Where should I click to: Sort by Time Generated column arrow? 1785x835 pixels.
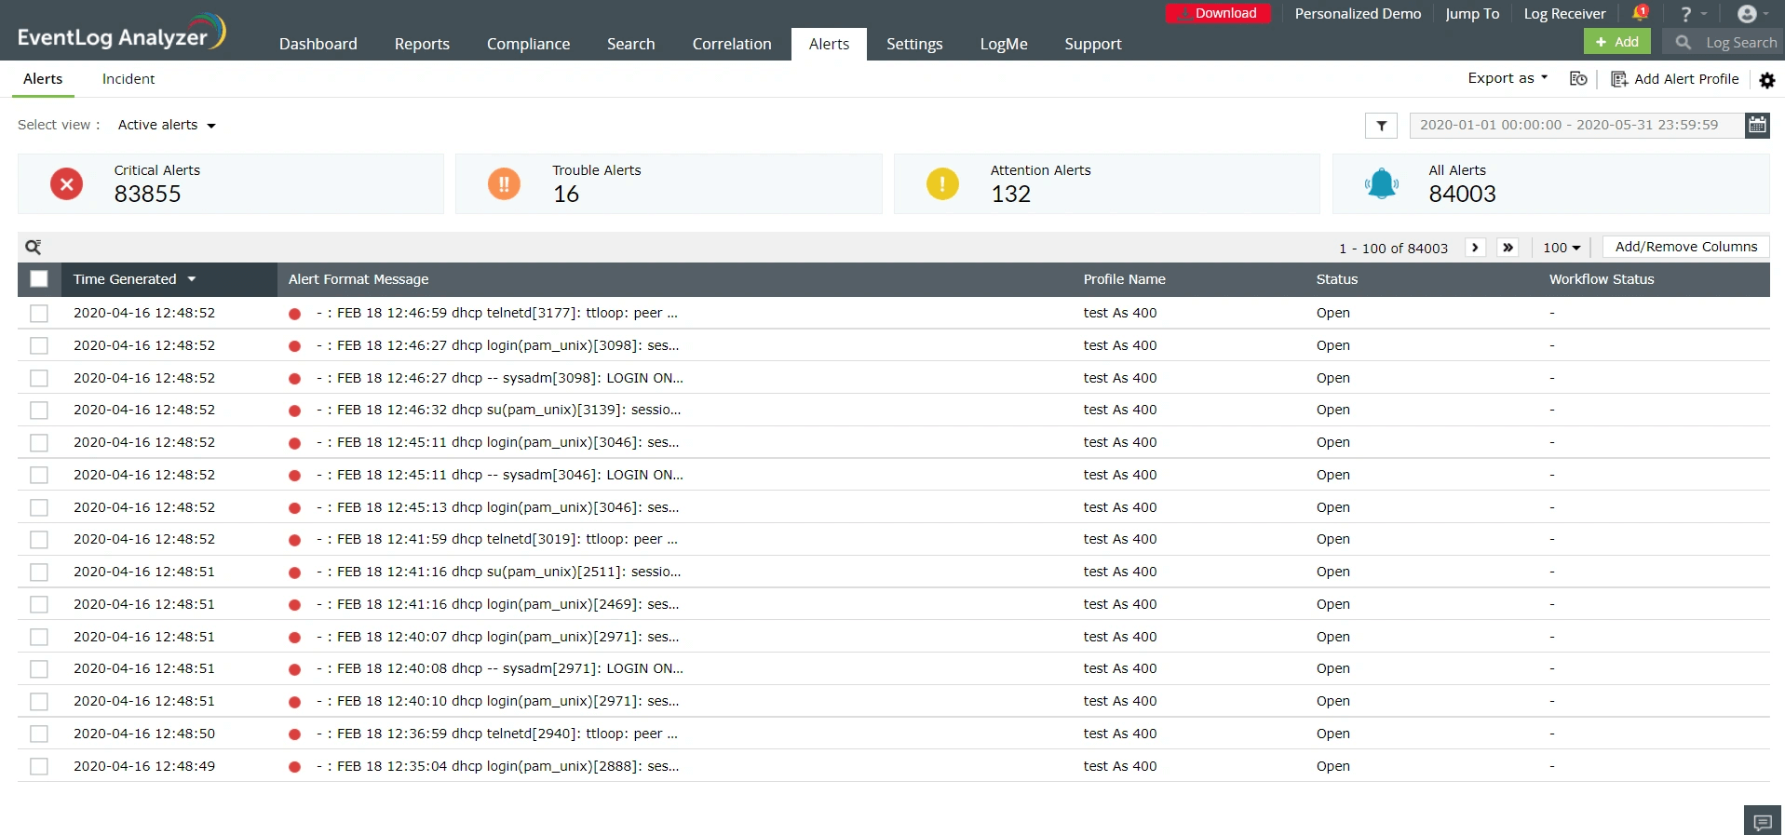click(192, 279)
